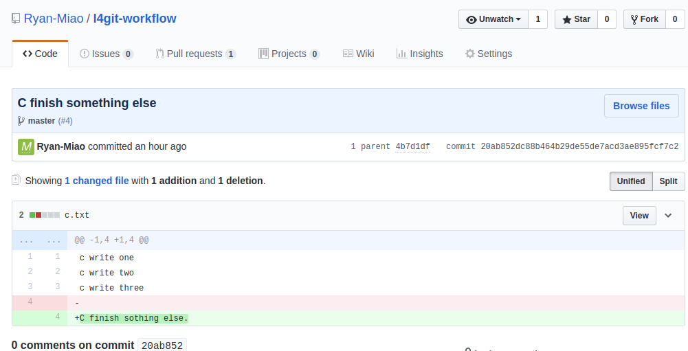
Task: Click the short hash 20ab852 badge
Action: [x=162, y=346]
